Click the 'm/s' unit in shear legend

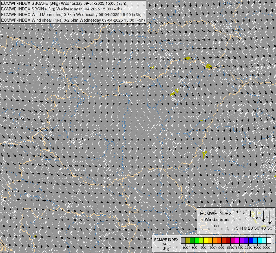216,225
